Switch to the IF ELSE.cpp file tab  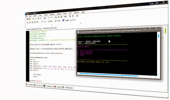coord(34,29)
